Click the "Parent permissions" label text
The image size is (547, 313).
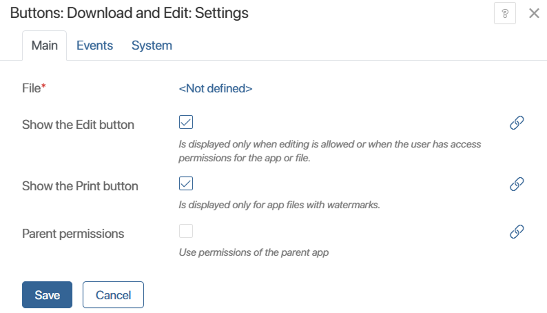pos(73,234)
